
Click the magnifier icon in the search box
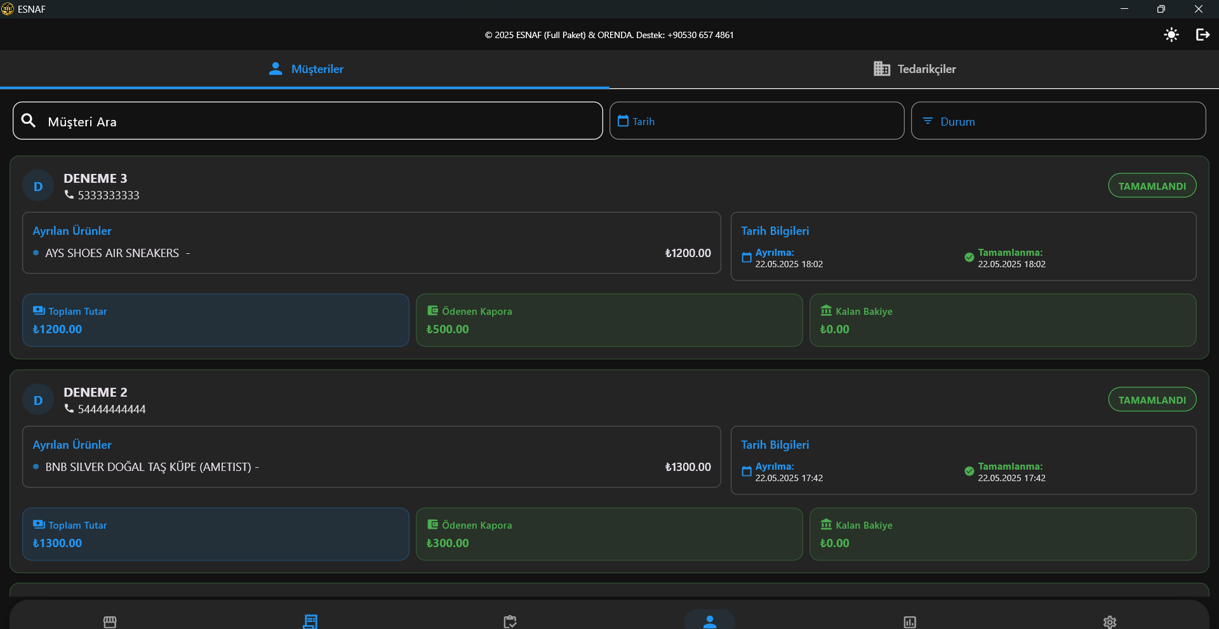click(29, 121)
